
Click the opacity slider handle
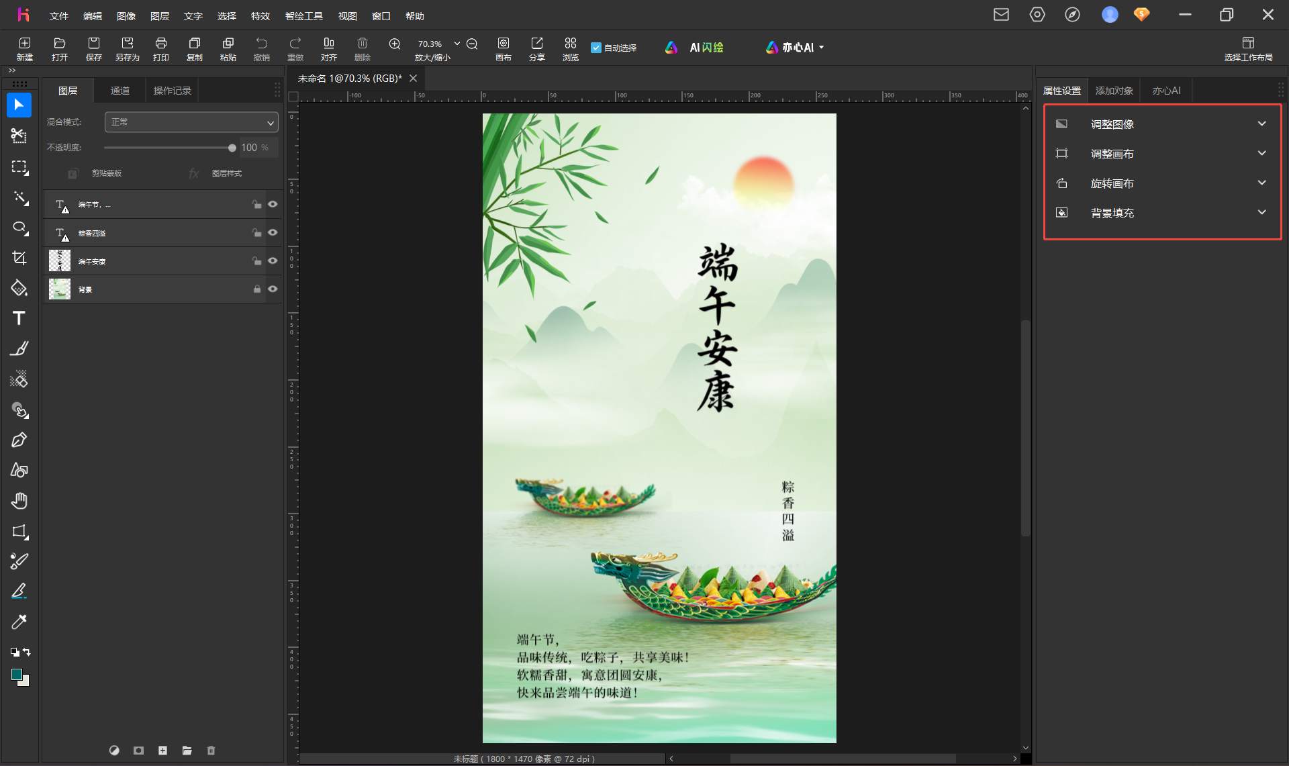click(232, 148)
